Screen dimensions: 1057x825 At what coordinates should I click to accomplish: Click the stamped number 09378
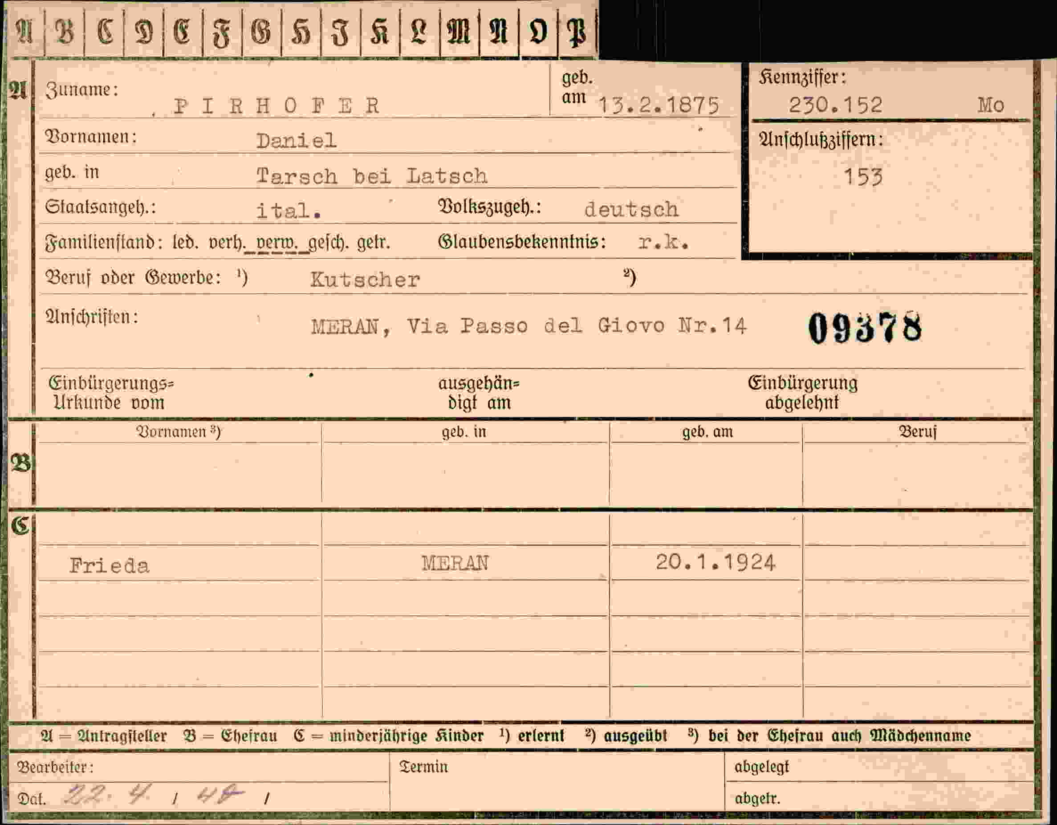(865, 328)
